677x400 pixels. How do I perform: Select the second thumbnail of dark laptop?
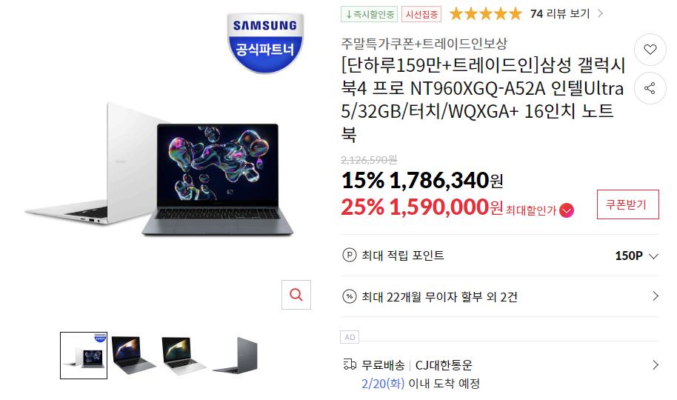pos(133,356)
